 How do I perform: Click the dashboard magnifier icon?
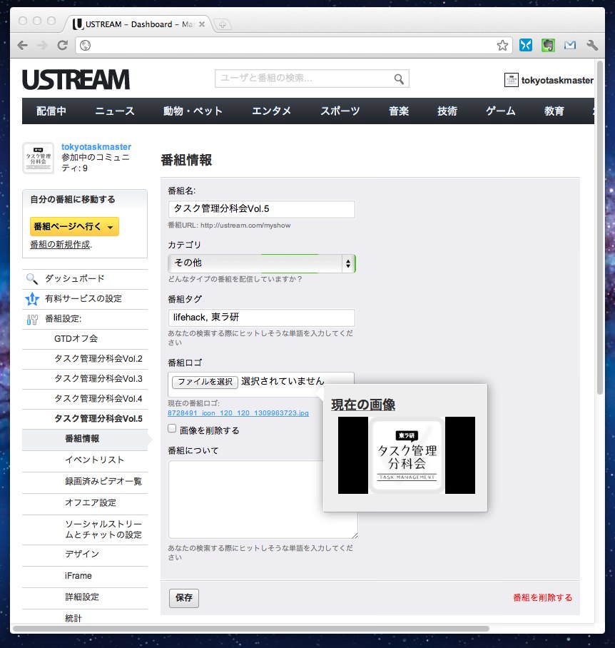pos(32,278)
